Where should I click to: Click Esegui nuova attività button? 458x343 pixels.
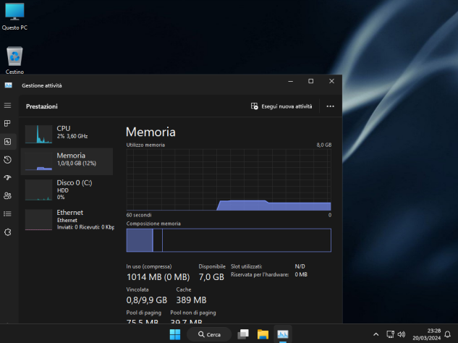pyautogui.click(x=281, y=106)
